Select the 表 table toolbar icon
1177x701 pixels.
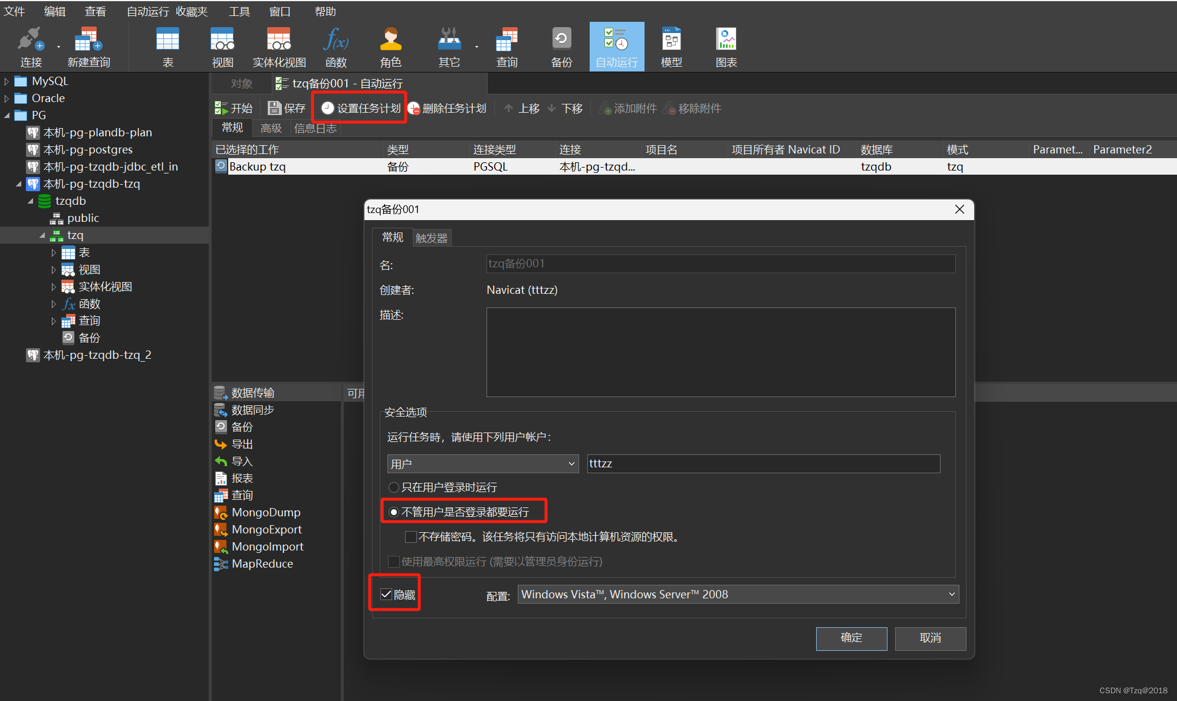167,47
